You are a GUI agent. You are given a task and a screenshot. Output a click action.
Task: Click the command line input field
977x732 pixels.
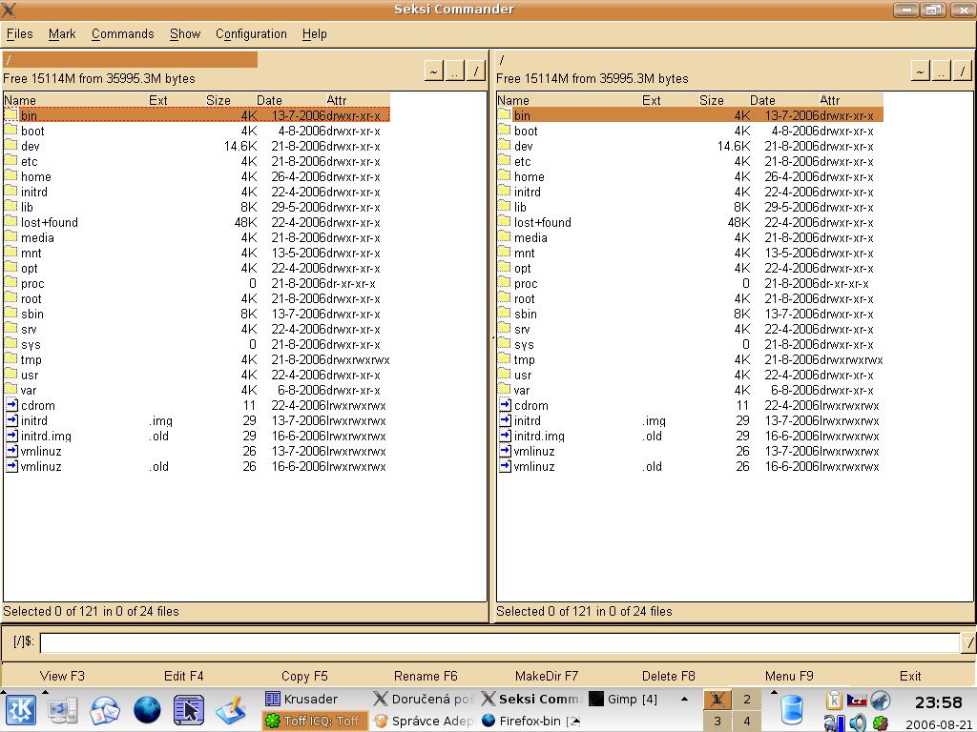coord(498,642)
